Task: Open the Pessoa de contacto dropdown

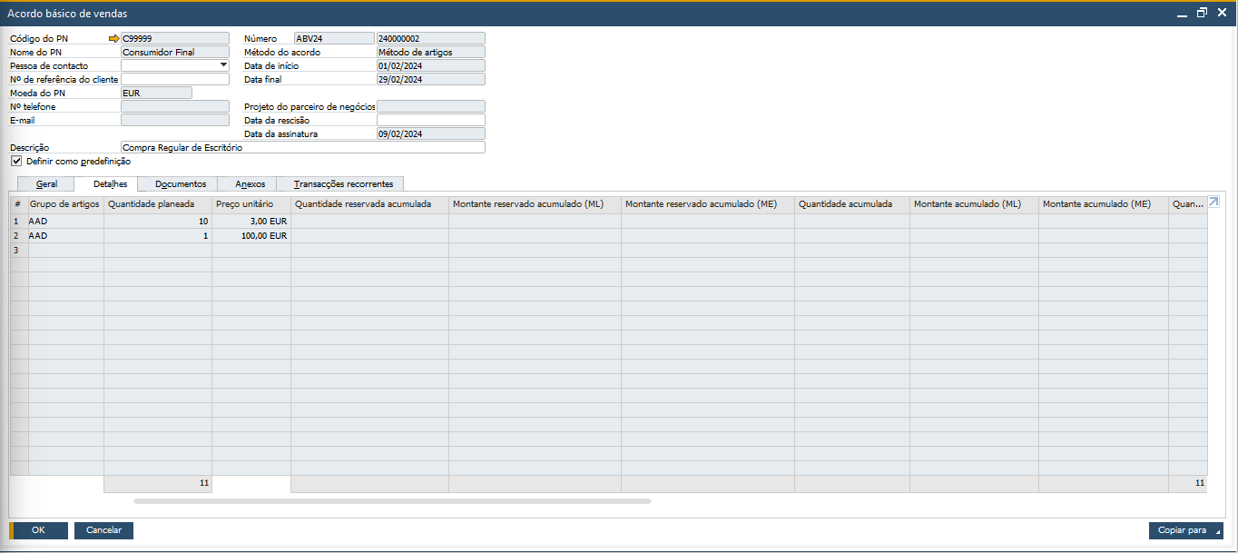Action: [x=223, y=65]
